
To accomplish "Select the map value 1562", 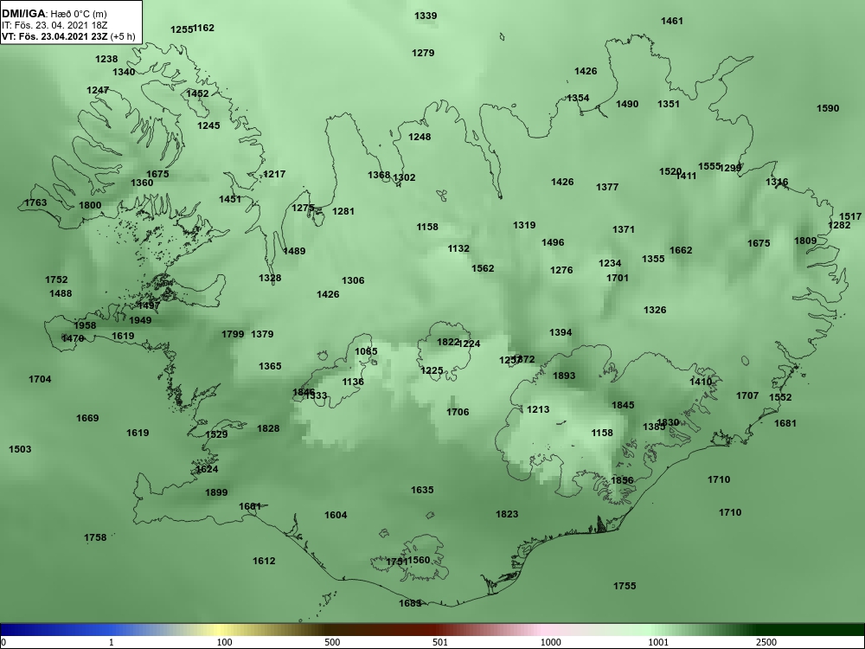I will point(483,269).
